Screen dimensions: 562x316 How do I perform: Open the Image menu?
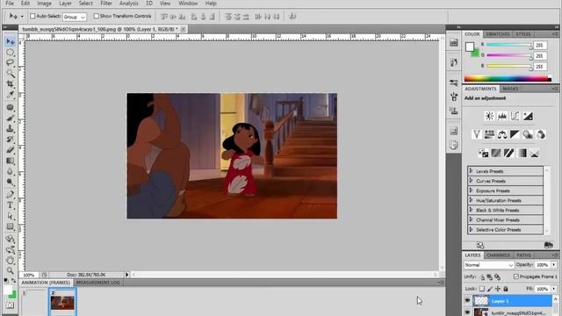(45, 4)
